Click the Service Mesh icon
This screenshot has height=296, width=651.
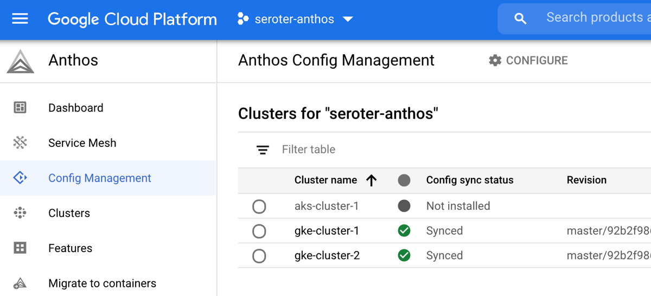(x=20, y=143)
